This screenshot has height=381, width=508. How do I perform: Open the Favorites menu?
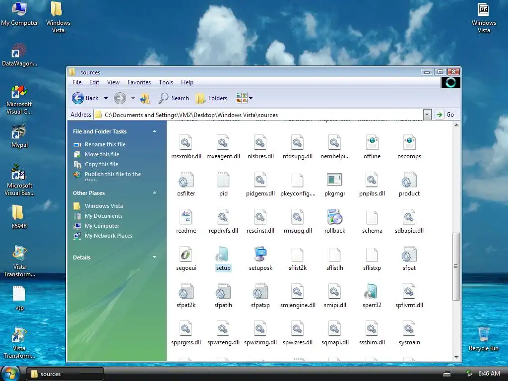point(139,82)
